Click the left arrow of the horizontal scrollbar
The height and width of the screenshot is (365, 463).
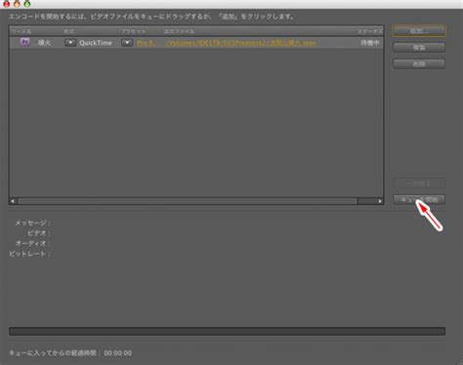point(13,201)
